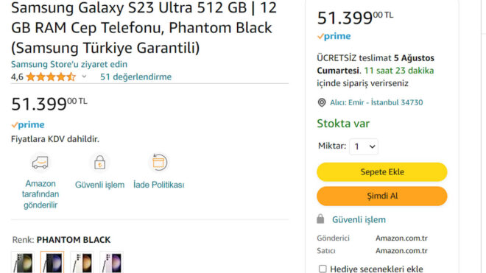Buy now with the Şimdi Al button
Image resolution: width=486 pixels, height=273 pixels.
(x=382, y=196)
